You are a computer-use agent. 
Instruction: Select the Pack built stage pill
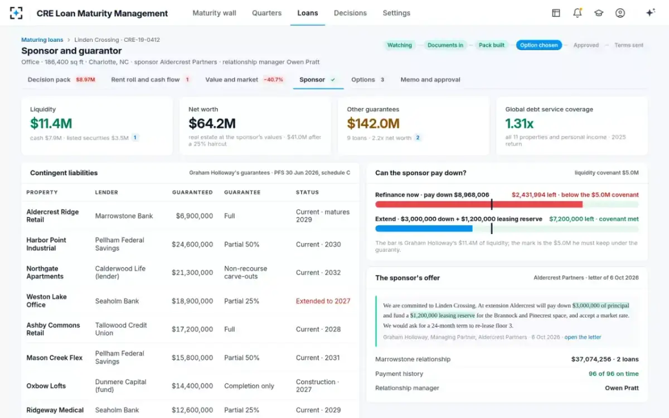click(x=492, y=45)
